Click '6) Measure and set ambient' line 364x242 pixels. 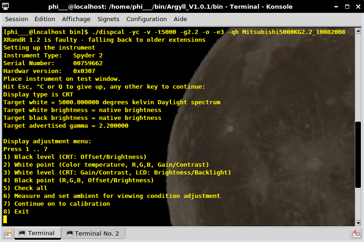click(112, 196)
